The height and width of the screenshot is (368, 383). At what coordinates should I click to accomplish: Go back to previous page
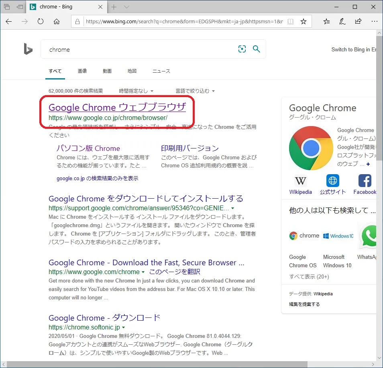(8, 22)
